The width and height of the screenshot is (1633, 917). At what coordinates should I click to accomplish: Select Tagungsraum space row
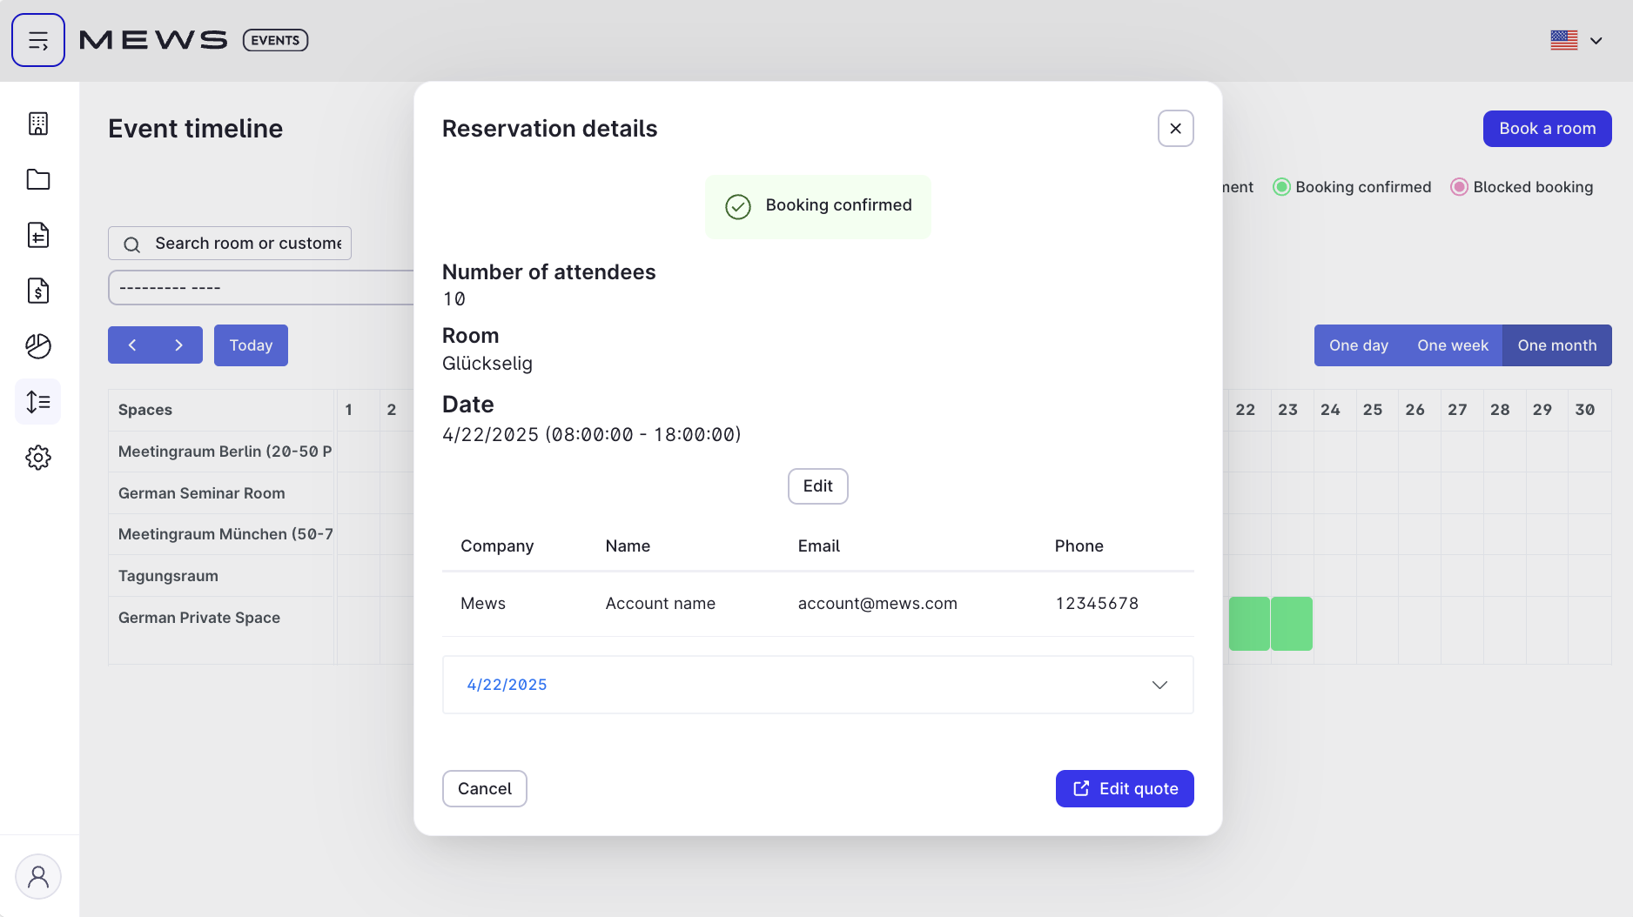[x=221, y=576]
